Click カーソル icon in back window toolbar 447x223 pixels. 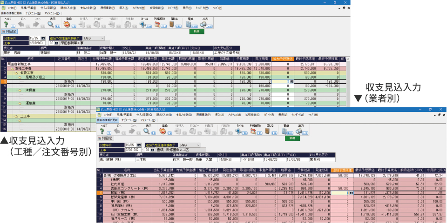click(142, 25)
